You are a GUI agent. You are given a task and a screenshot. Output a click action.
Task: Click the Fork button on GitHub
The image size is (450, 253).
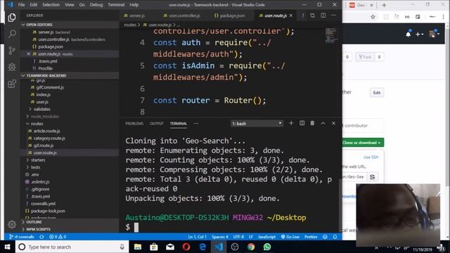365,57
